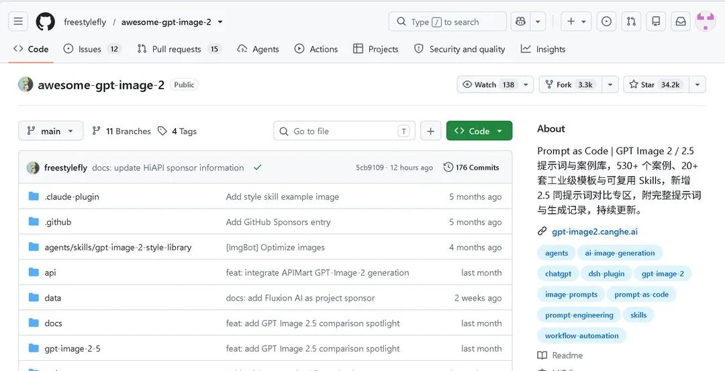Switch to the Pull requests tab

(179, 49)
